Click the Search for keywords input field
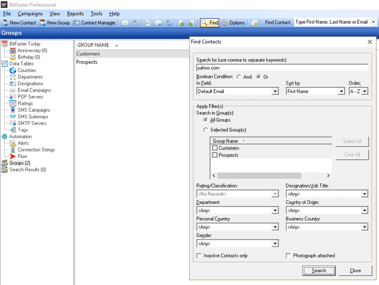This screenshot has height=285, width=379. click(x=281, y=68)
